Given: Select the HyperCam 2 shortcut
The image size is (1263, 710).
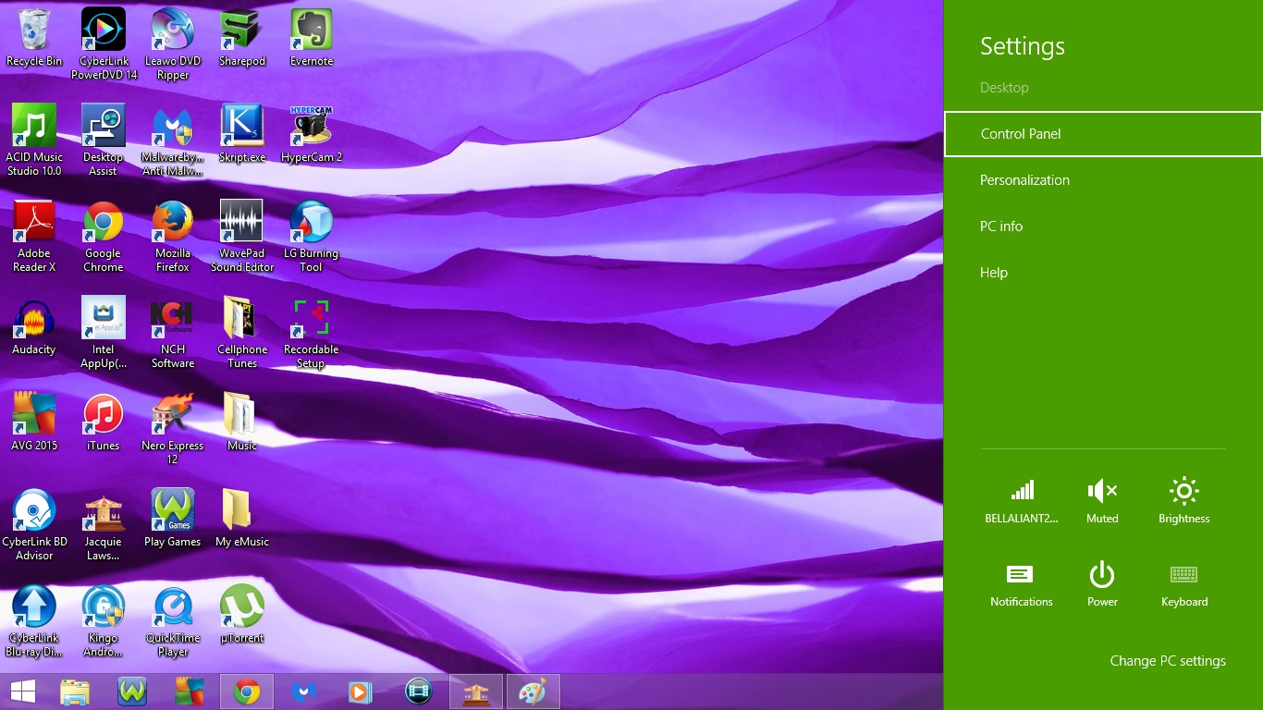Looking at the screenshot, I should (312, 134).
